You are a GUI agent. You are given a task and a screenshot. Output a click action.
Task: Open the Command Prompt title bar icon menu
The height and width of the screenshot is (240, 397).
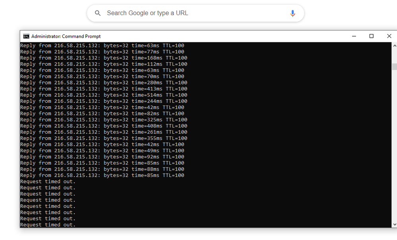point(26,36)
